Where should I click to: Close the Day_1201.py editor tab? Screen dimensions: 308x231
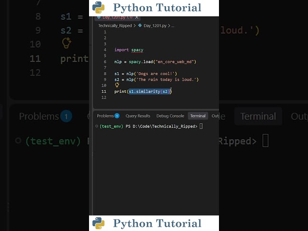[137, 17]
